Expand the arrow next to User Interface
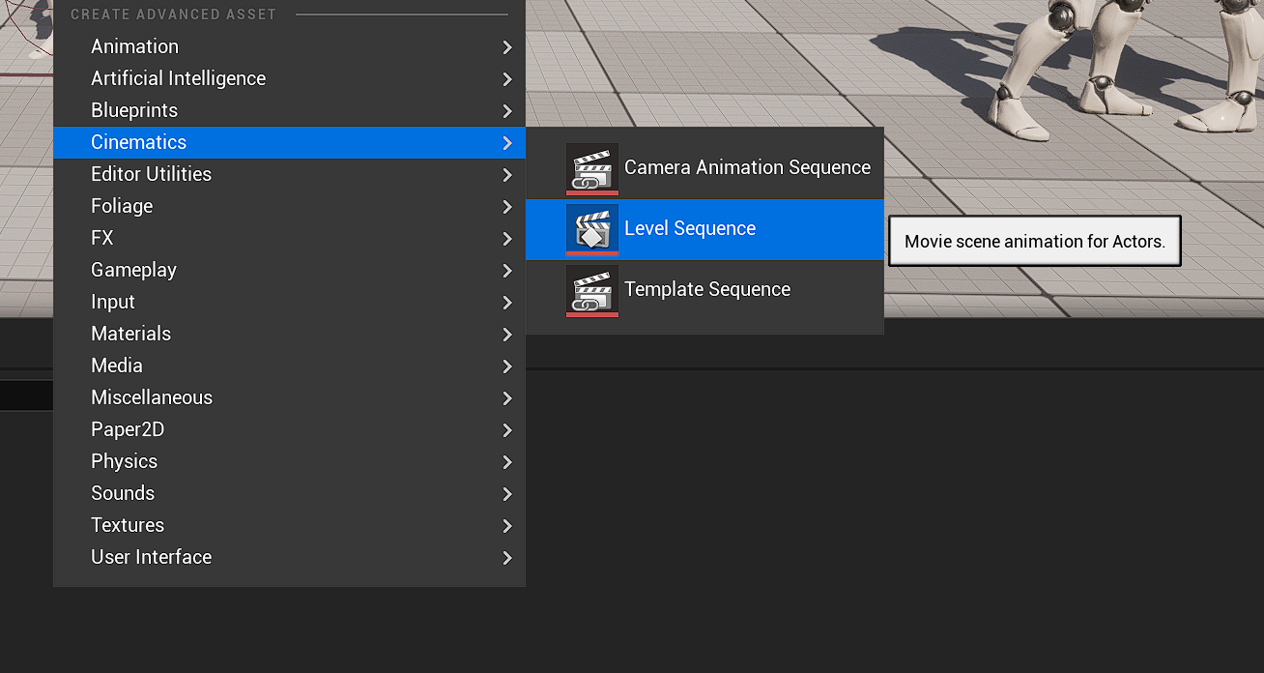Screen dimensions: 1264x673 [507, 558]
